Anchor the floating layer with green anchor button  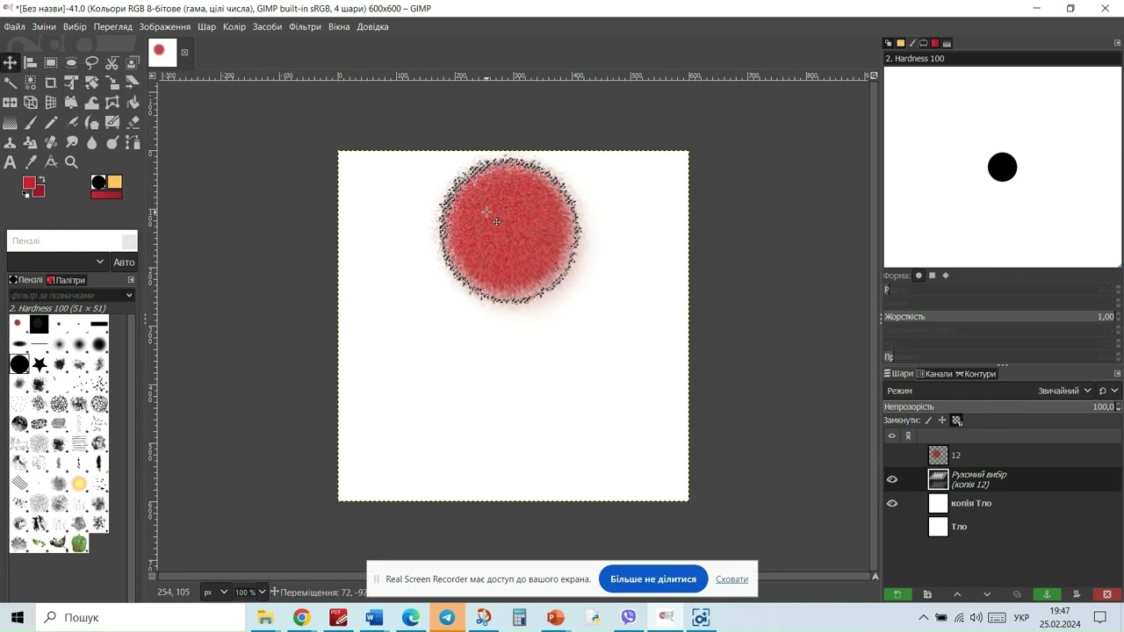[1047, 594]
